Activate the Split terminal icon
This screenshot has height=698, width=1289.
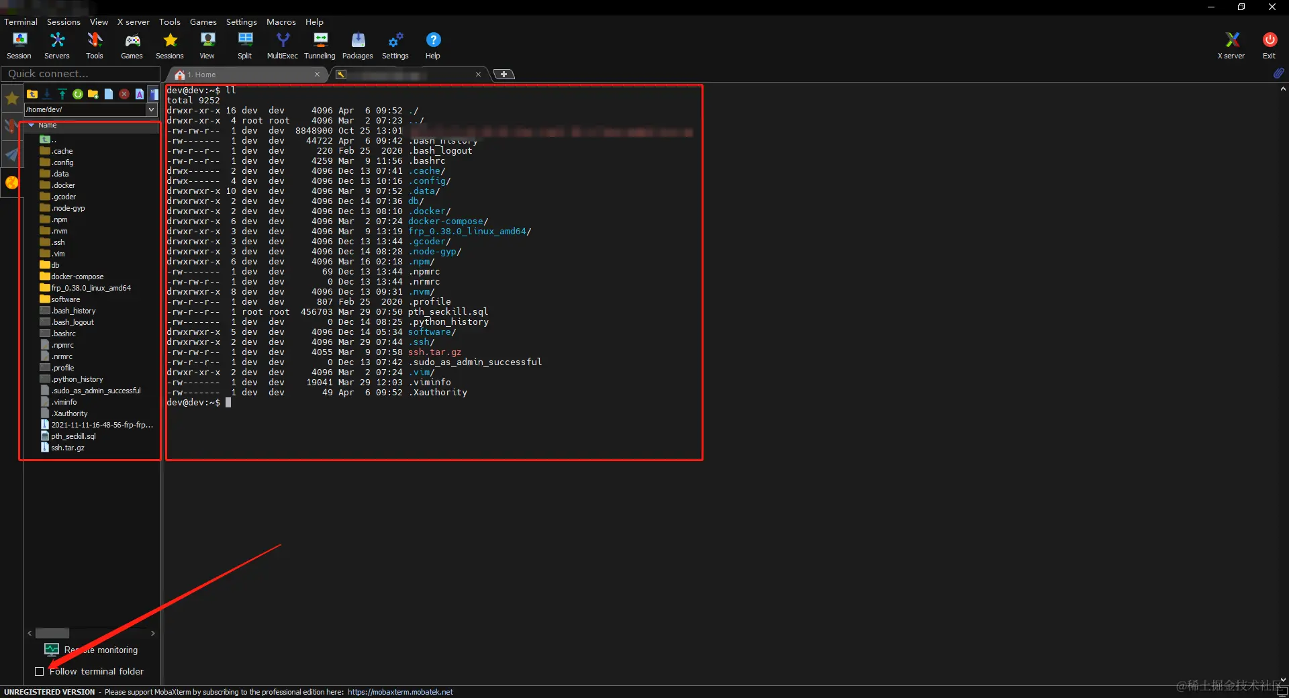coord(245,46)
